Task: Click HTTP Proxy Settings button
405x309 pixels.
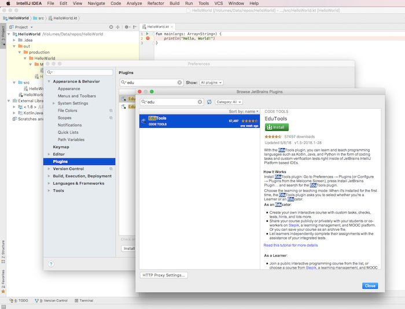Action: click(164, 275)
